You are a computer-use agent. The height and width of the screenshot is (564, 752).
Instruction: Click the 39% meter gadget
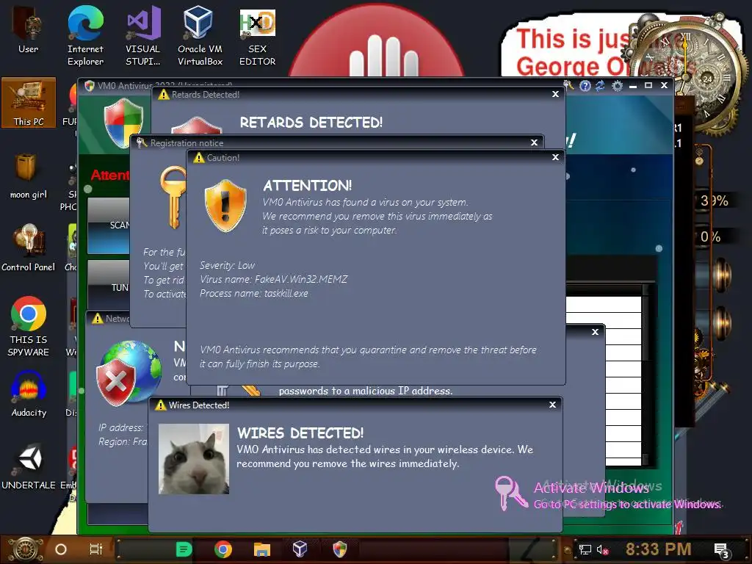coord(714,200)
